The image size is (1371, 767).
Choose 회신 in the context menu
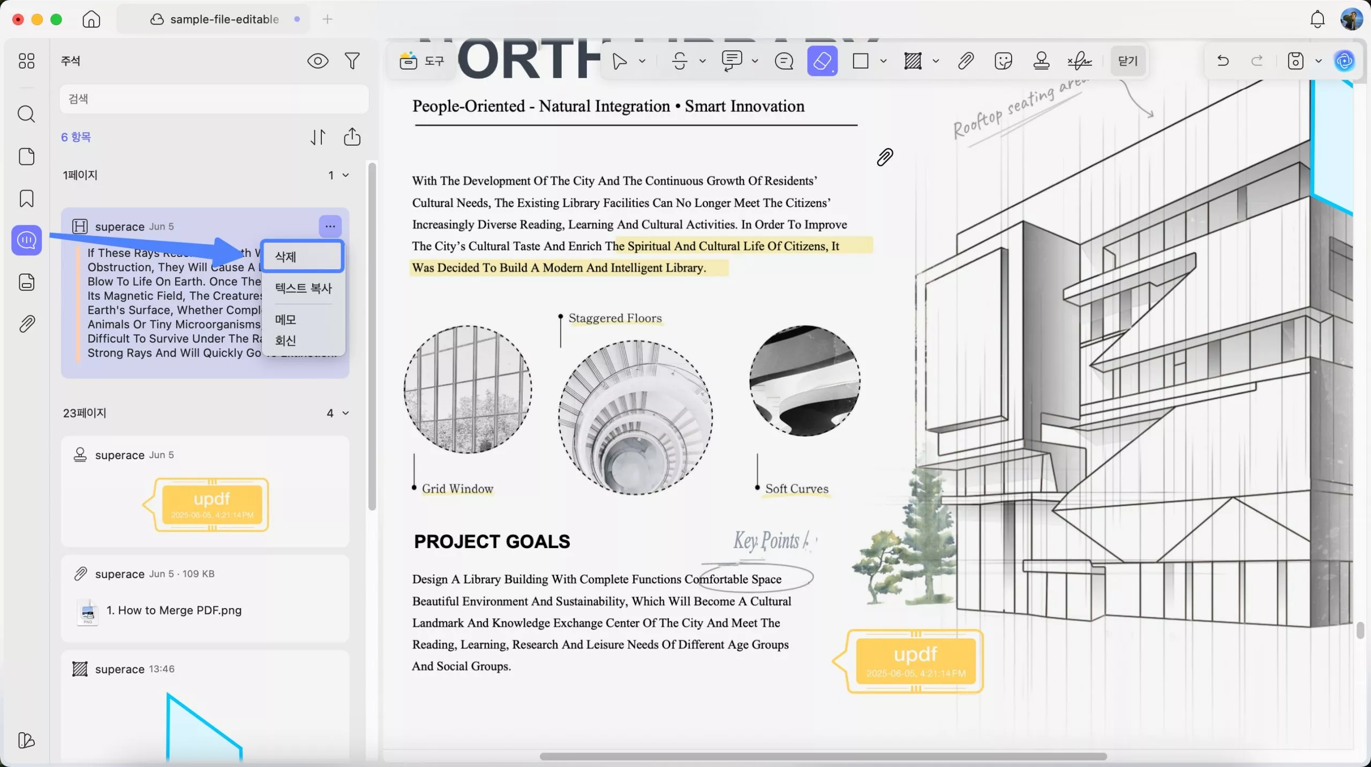pos(303,340)
